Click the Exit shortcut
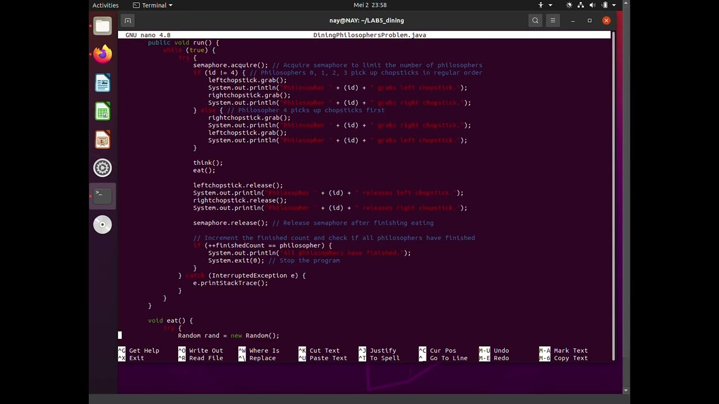719x404 pixels. [131, 358]
